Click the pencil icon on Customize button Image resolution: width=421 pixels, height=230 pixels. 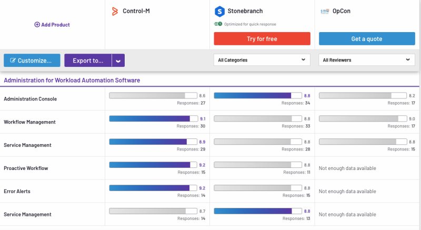(x=13, y=61)
